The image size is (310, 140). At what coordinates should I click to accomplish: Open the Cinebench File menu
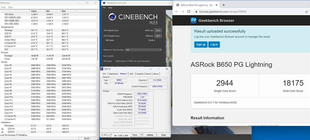[104, 8]
